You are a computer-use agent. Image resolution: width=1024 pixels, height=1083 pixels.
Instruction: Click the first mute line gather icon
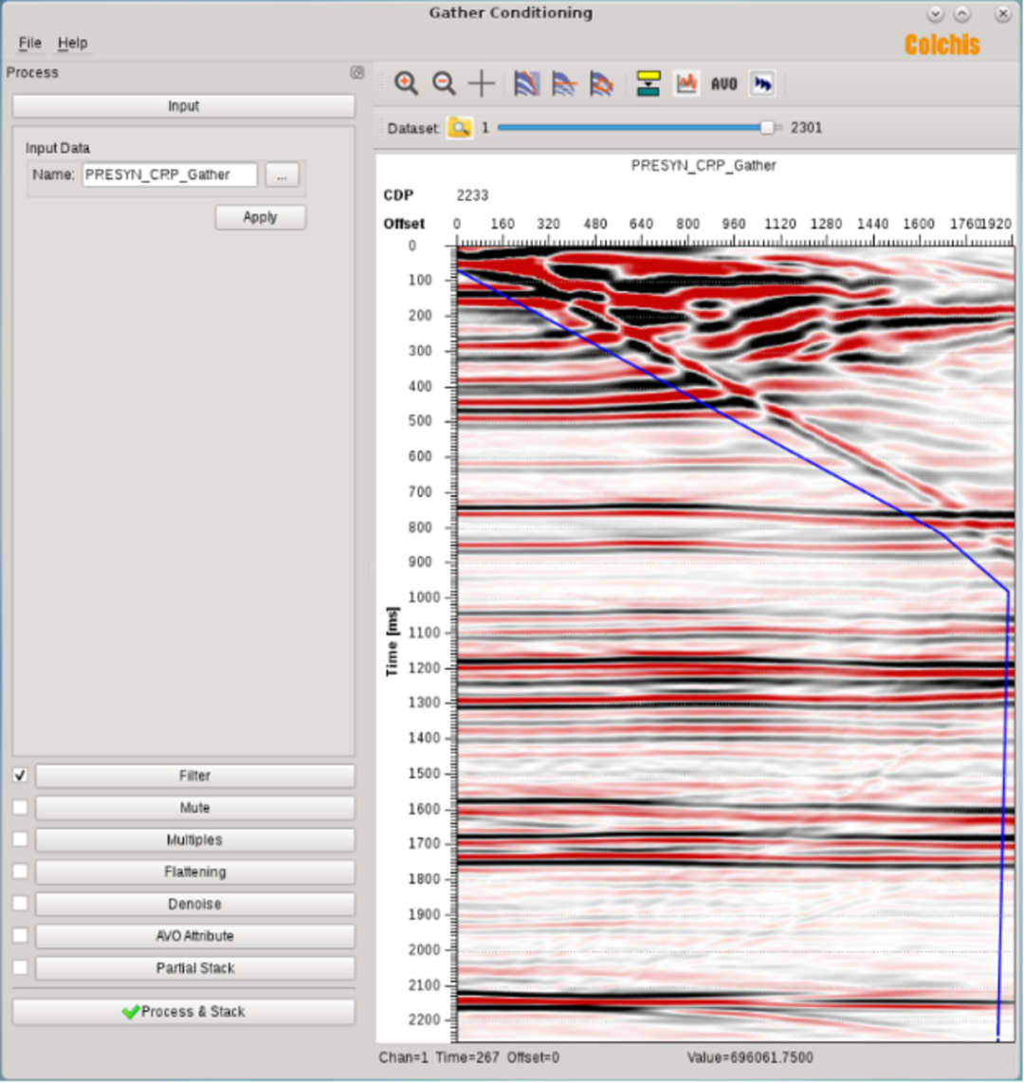(x=527, y=84)
